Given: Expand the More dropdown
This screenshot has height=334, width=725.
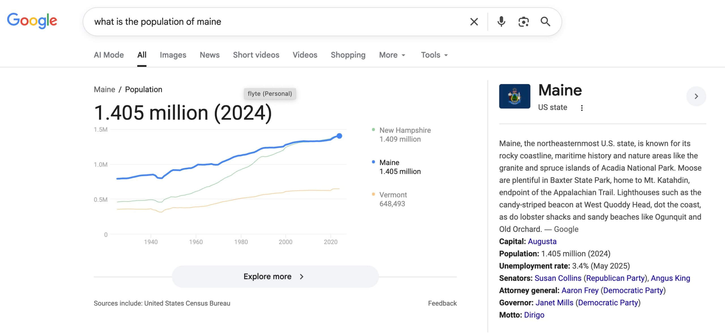Looking at the screenshot, I should (392, 55).
